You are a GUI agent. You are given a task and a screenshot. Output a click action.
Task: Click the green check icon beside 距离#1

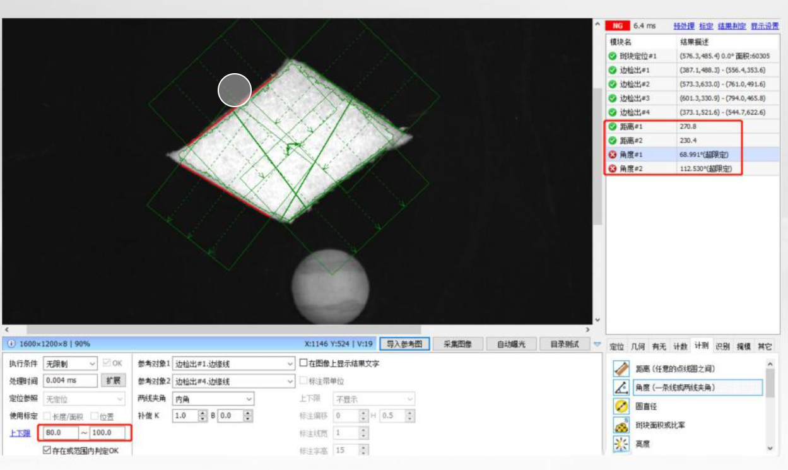[x=613, y=126]
